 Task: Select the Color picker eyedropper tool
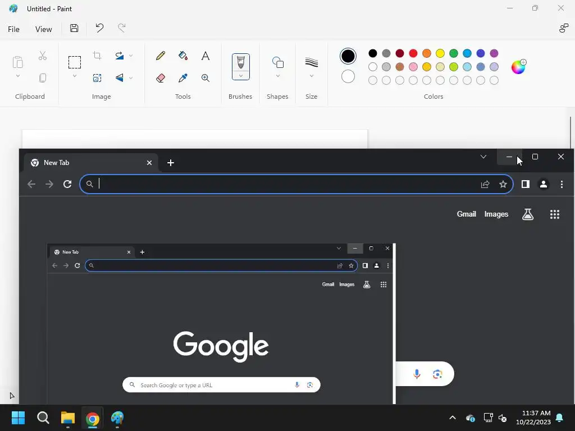coord(183,77)
